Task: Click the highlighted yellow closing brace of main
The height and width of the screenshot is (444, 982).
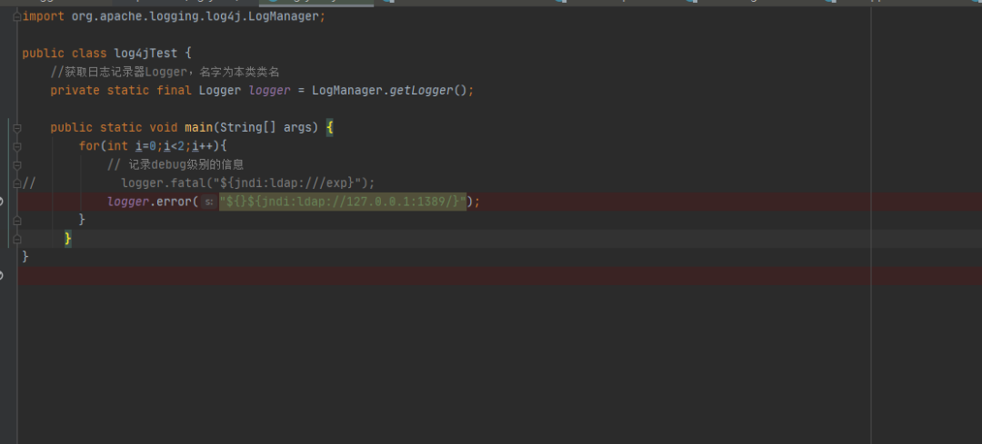Action: pos(68,238)
